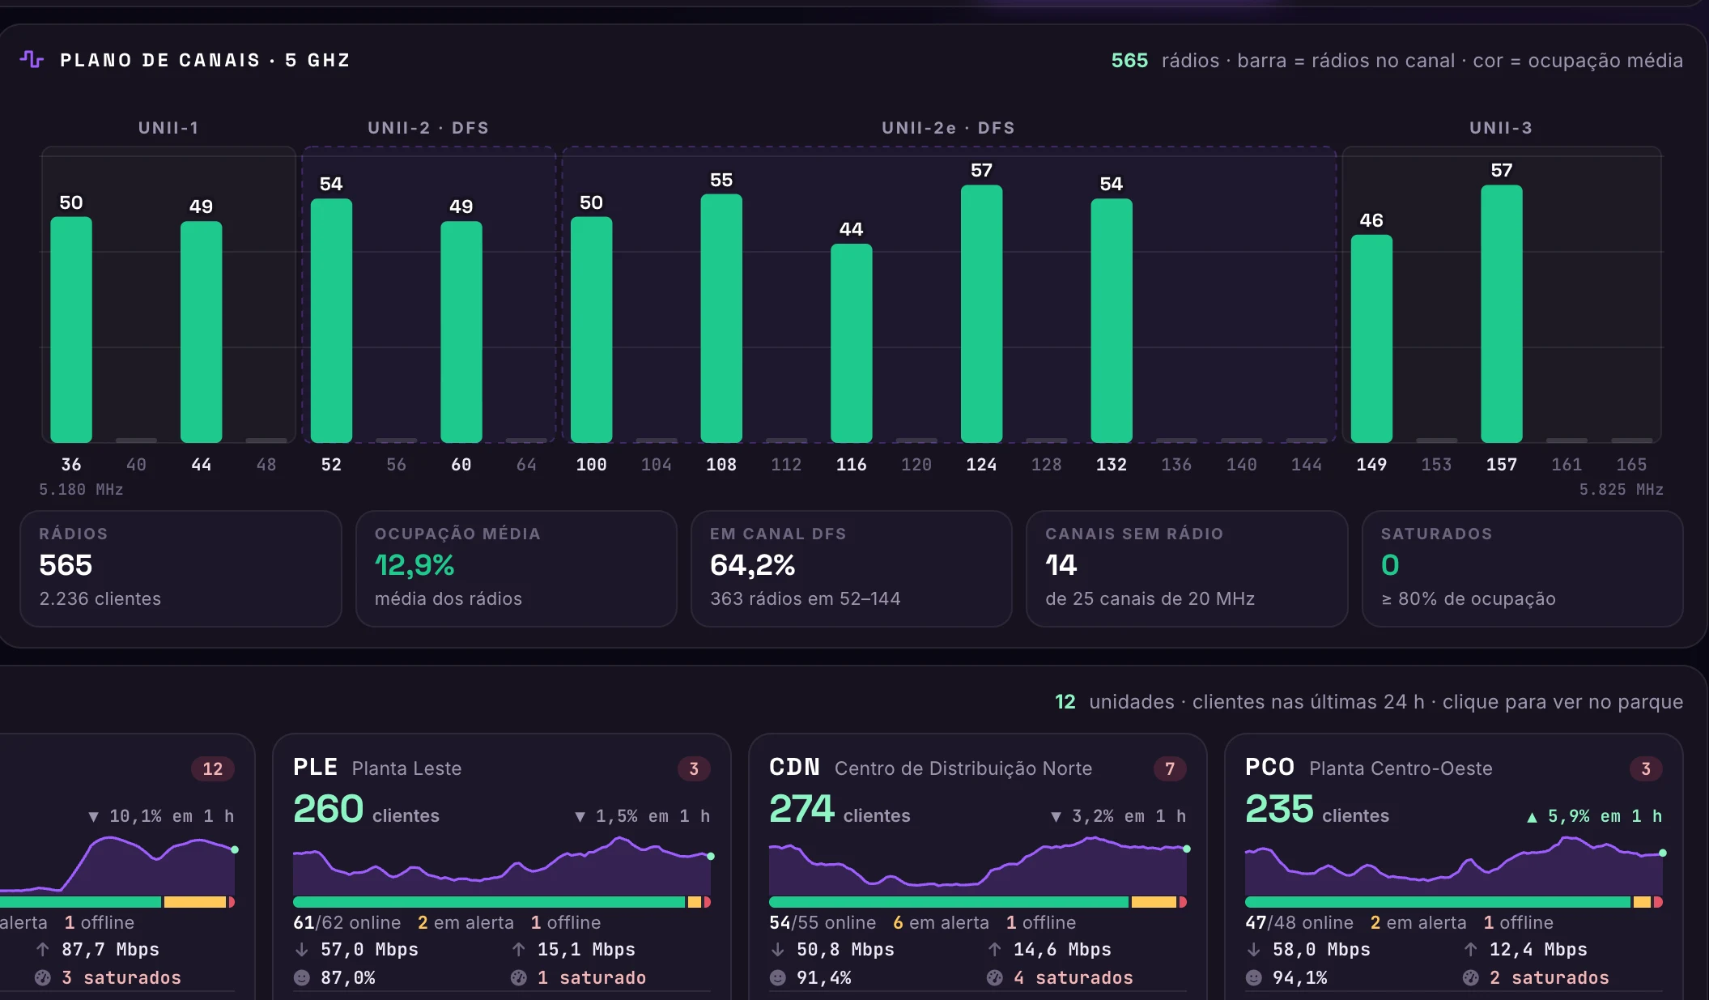1709x1000 pixels.
Task: Click the '61/62 online' text
Action: [x=346, y=922]
